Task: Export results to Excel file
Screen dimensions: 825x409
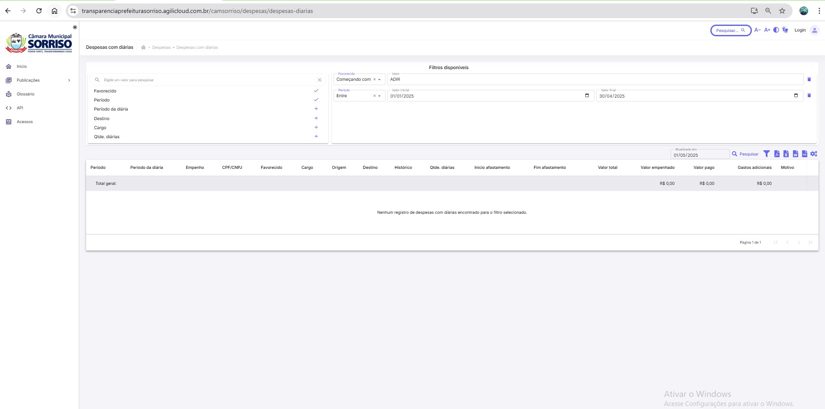Action: 786,154
